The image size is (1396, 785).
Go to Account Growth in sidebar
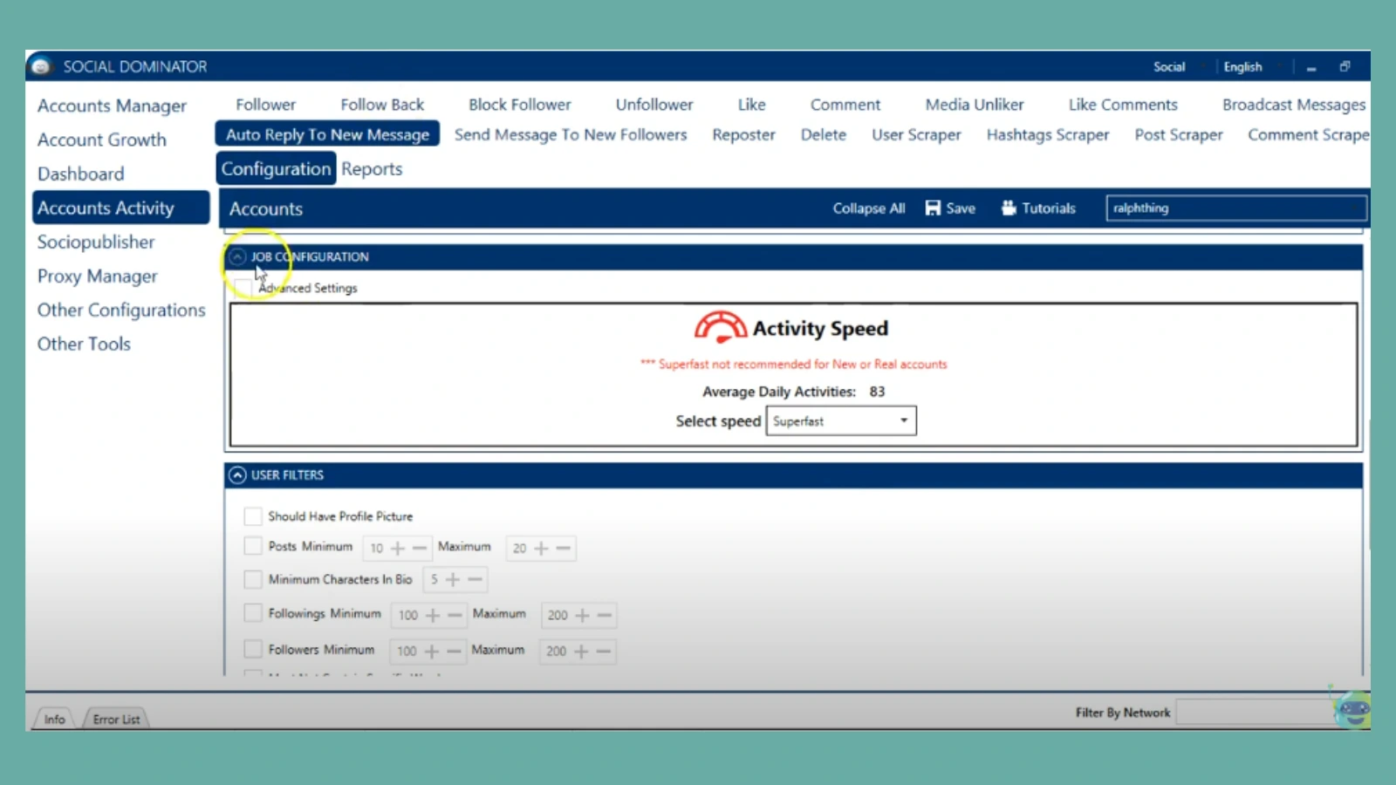[x=101, y=140]
